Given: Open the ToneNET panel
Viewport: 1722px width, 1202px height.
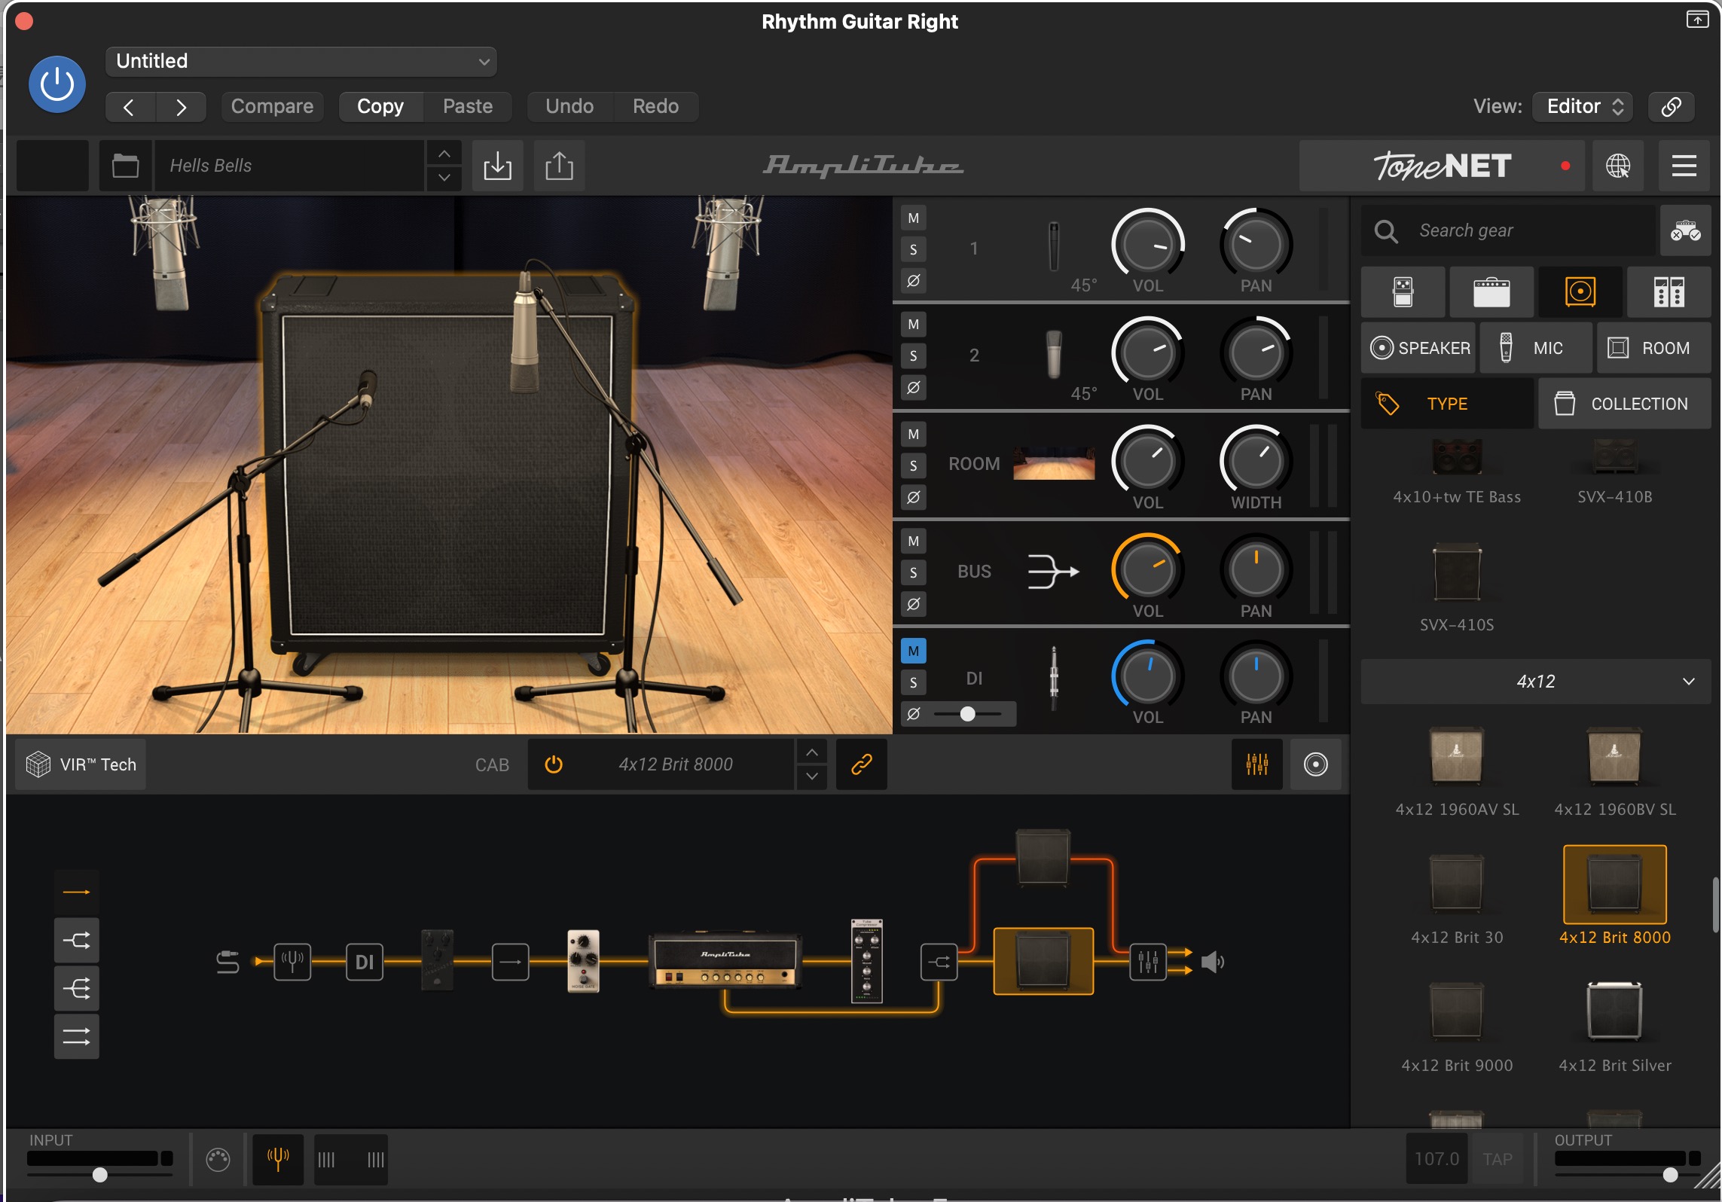Looking at the screenshot, I should 1441,166.
